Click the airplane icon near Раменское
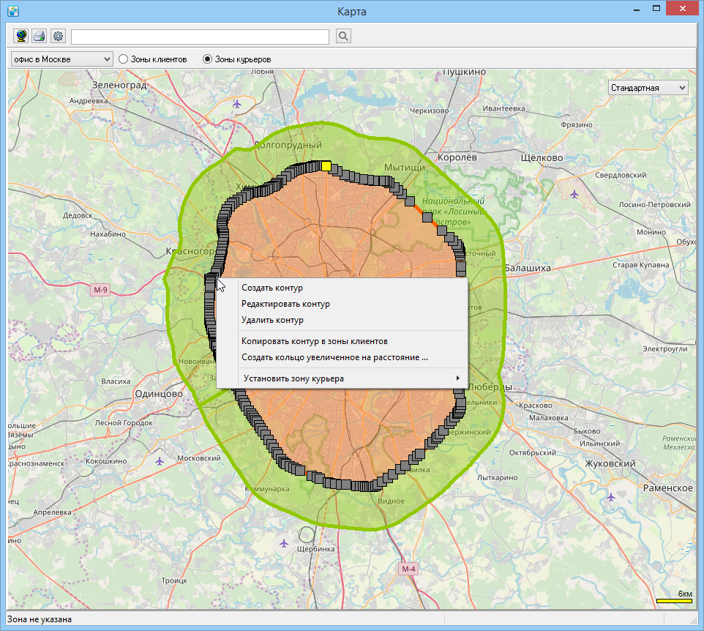The image size is (704, 631). (611, 497)
